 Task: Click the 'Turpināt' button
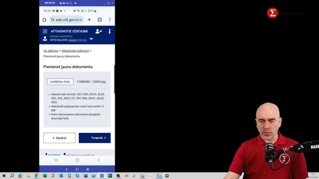(x=95, y=138)
